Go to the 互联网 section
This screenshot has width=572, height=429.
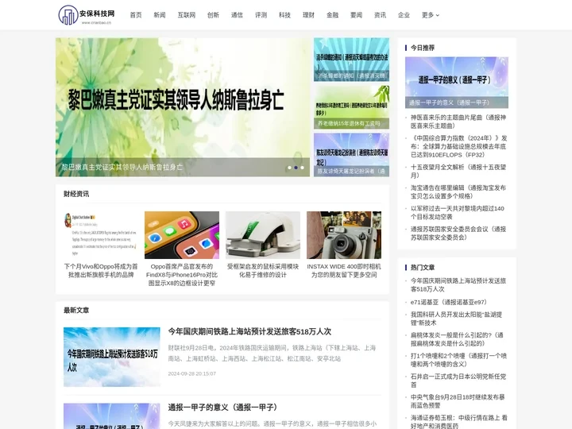tap(187, 15)
